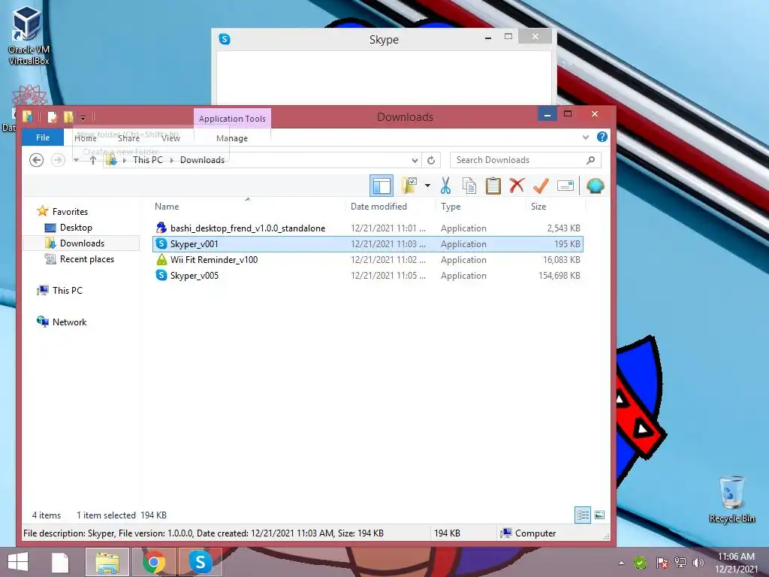The height and width of the screenshot is (577, 769).
Task: Open the address bar history dropdown
Action: tap(415, 161)
